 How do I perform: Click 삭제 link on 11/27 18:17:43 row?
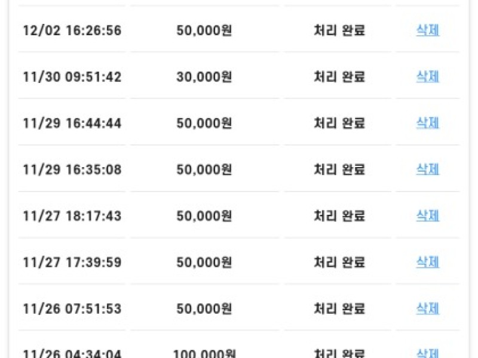tap(427, 215)
